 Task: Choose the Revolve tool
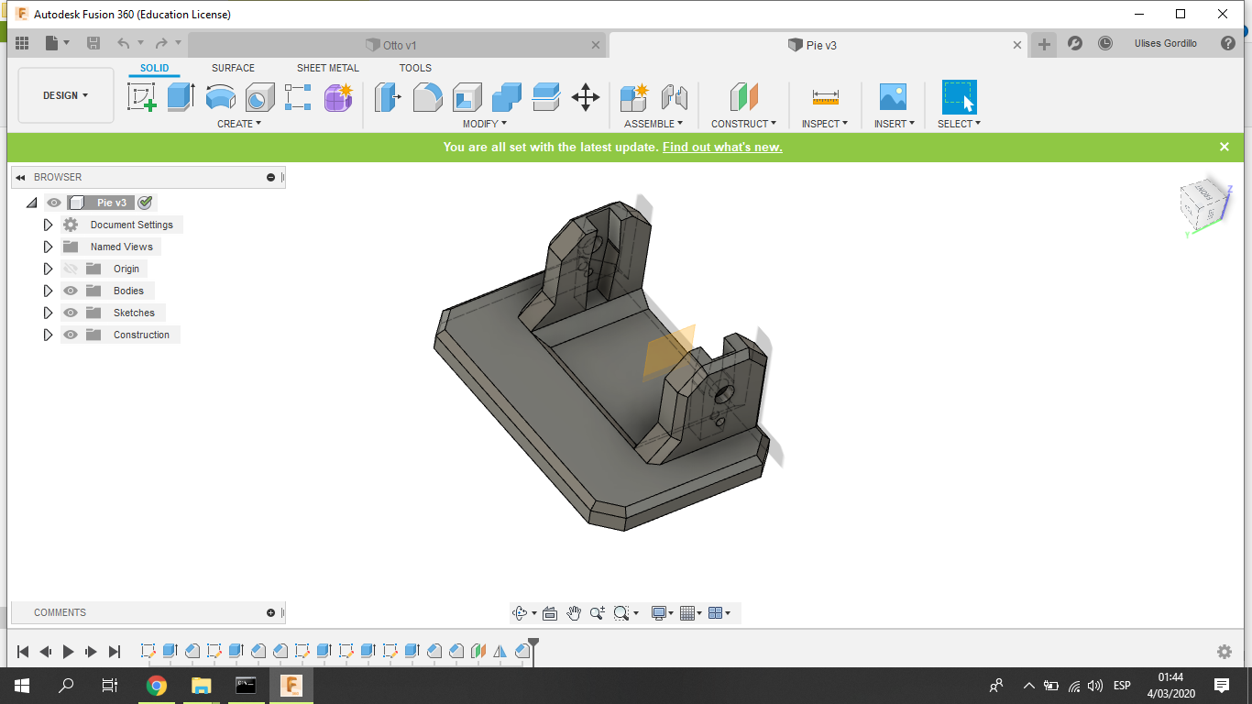pos(220,96)
